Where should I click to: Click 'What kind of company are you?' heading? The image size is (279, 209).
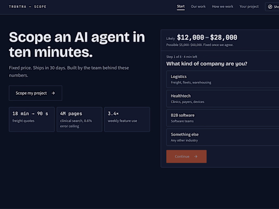click(206, 64)
